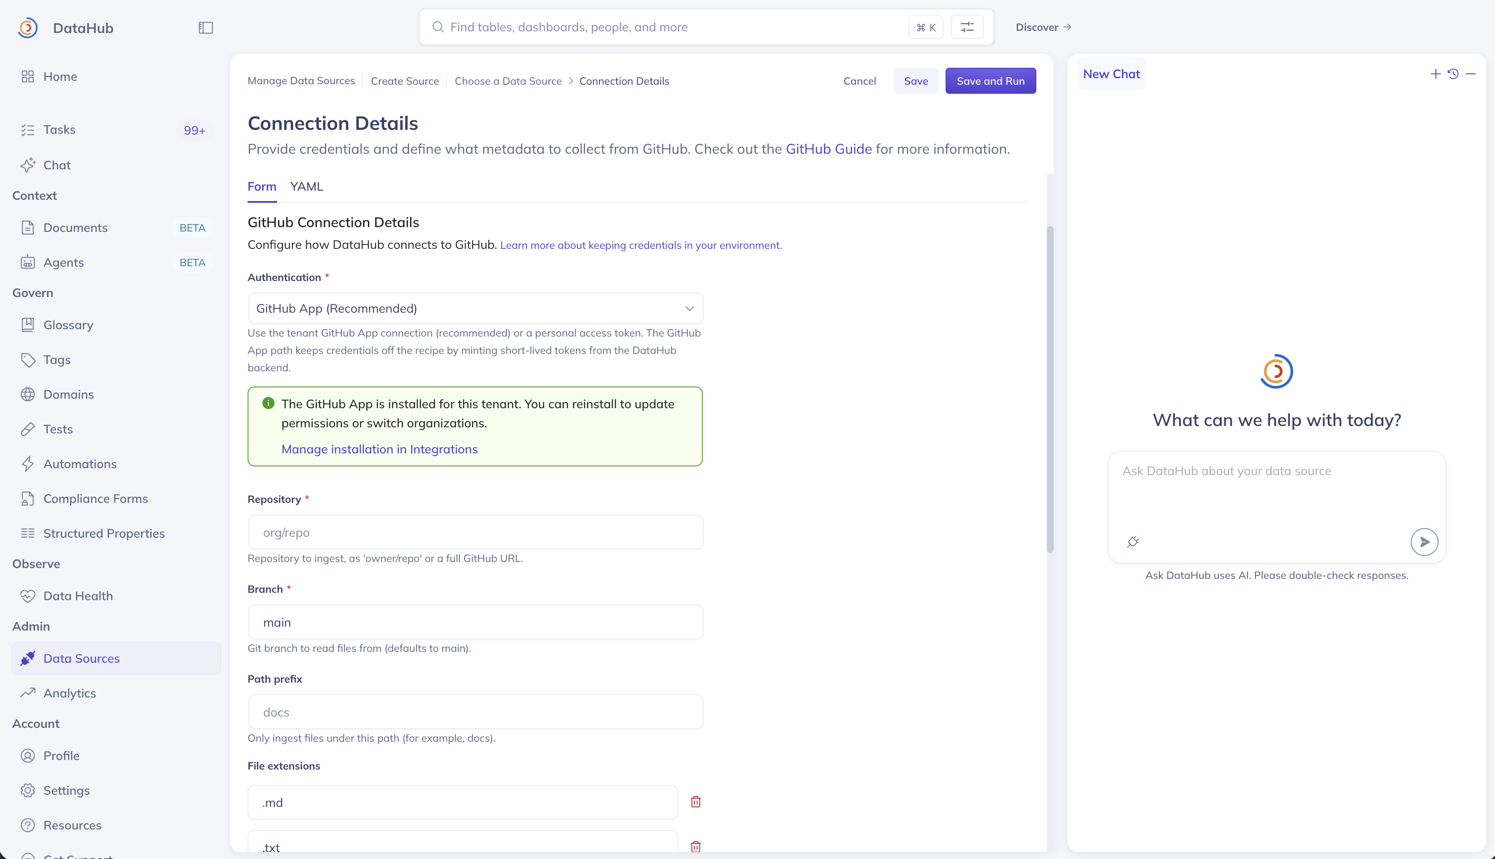Collapse the sidebar with the panel icon
The width and height of the screenshot is (1495, 859).
pyautogui.click(x=205, y=28)
